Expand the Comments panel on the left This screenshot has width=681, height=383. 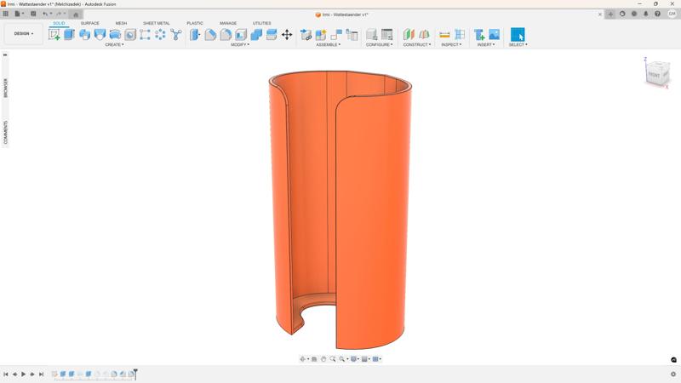pyautogui.click(x=5, y=132)
